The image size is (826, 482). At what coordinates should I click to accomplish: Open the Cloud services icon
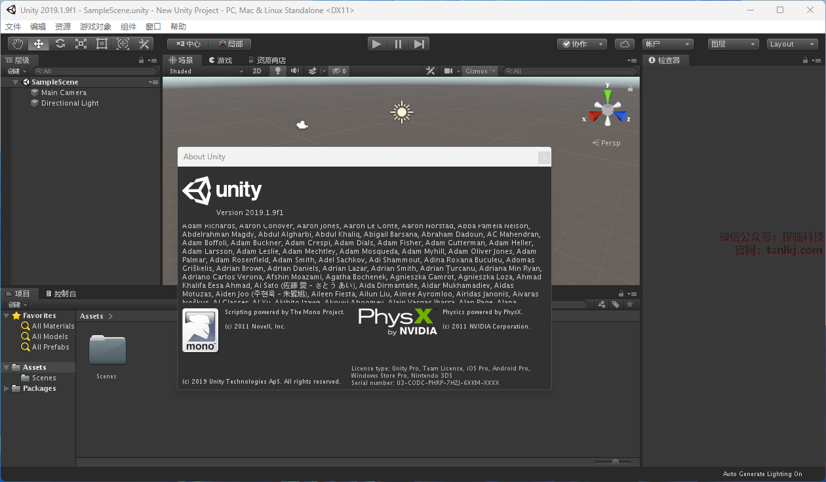(625, 44)
